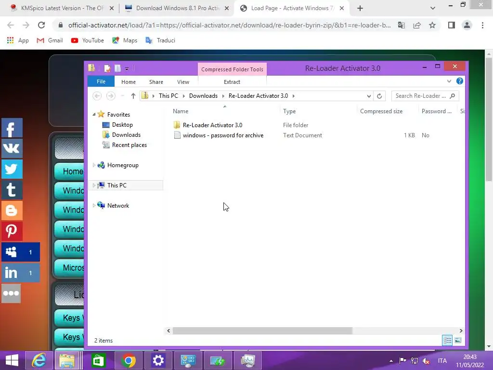The image size is (493, 370).
Task: Bookmark this page with the star
Action: pos(432,25)
